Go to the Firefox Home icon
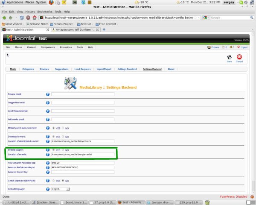The height and width of the screenshot is (205, 256). click(35, 18)
